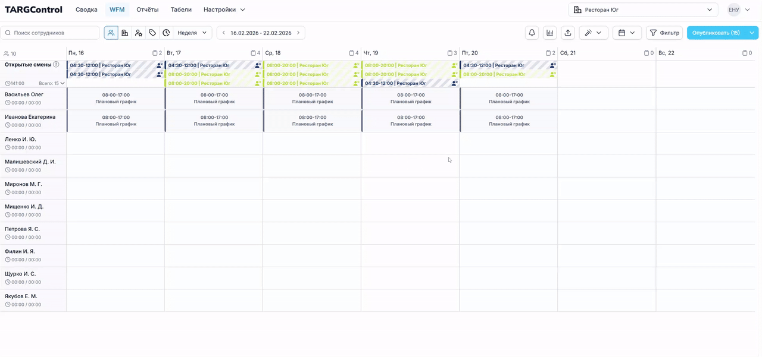Open the Неделя period dropdown
Viewport: 762px width, 357px height.
click(x=192, y=33)
